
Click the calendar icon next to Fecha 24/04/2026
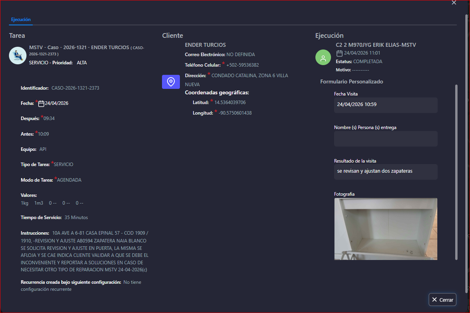[41, 103]
